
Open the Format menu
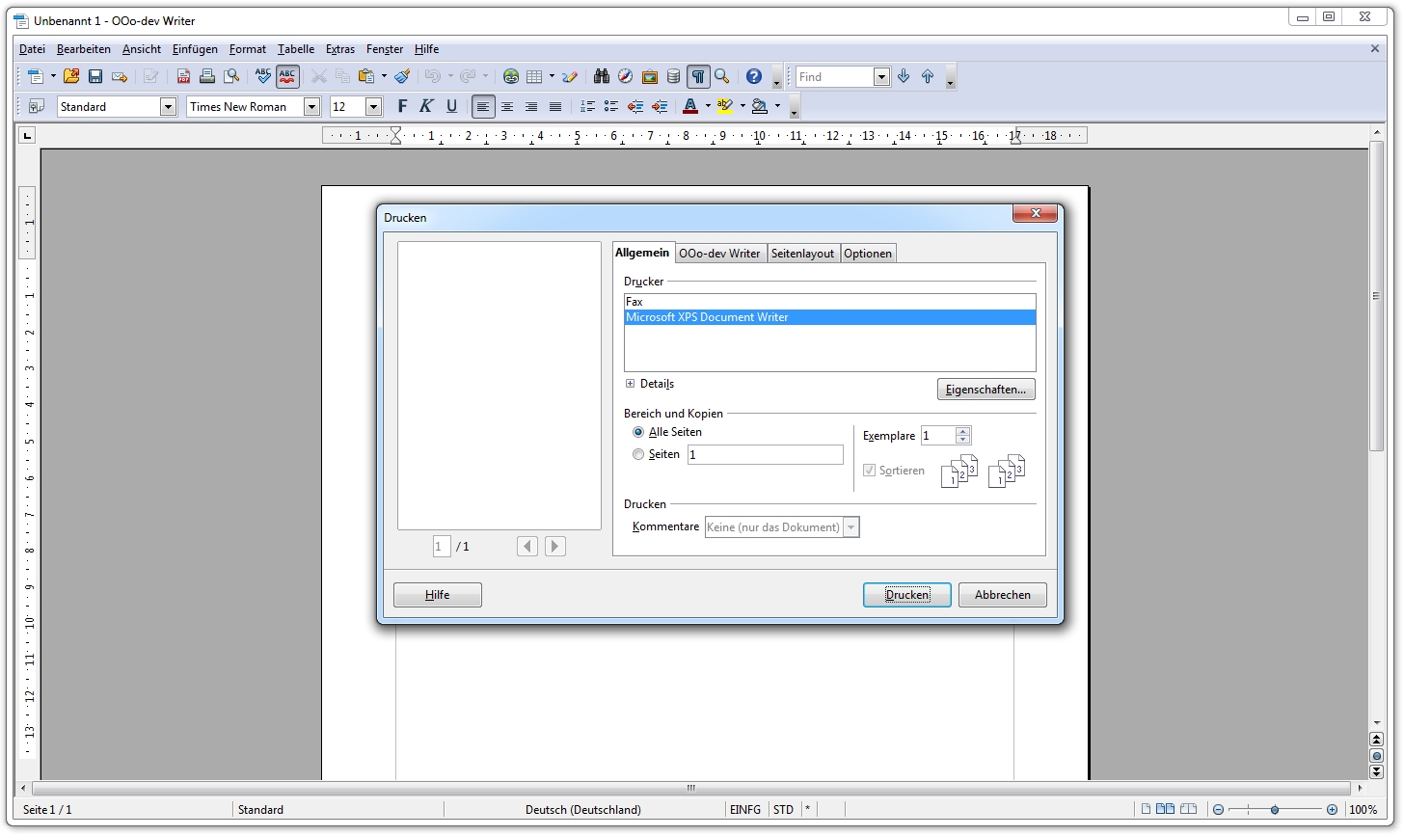pos(247,49)
